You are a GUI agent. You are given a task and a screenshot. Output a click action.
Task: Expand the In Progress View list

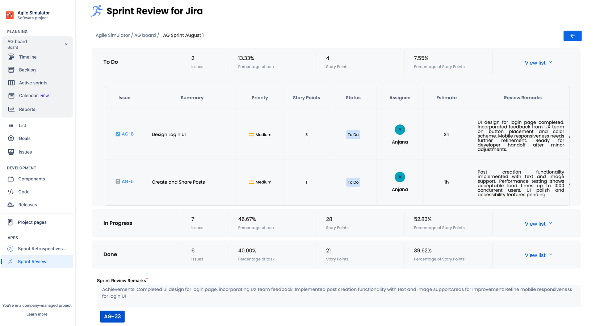click(538, 224)
